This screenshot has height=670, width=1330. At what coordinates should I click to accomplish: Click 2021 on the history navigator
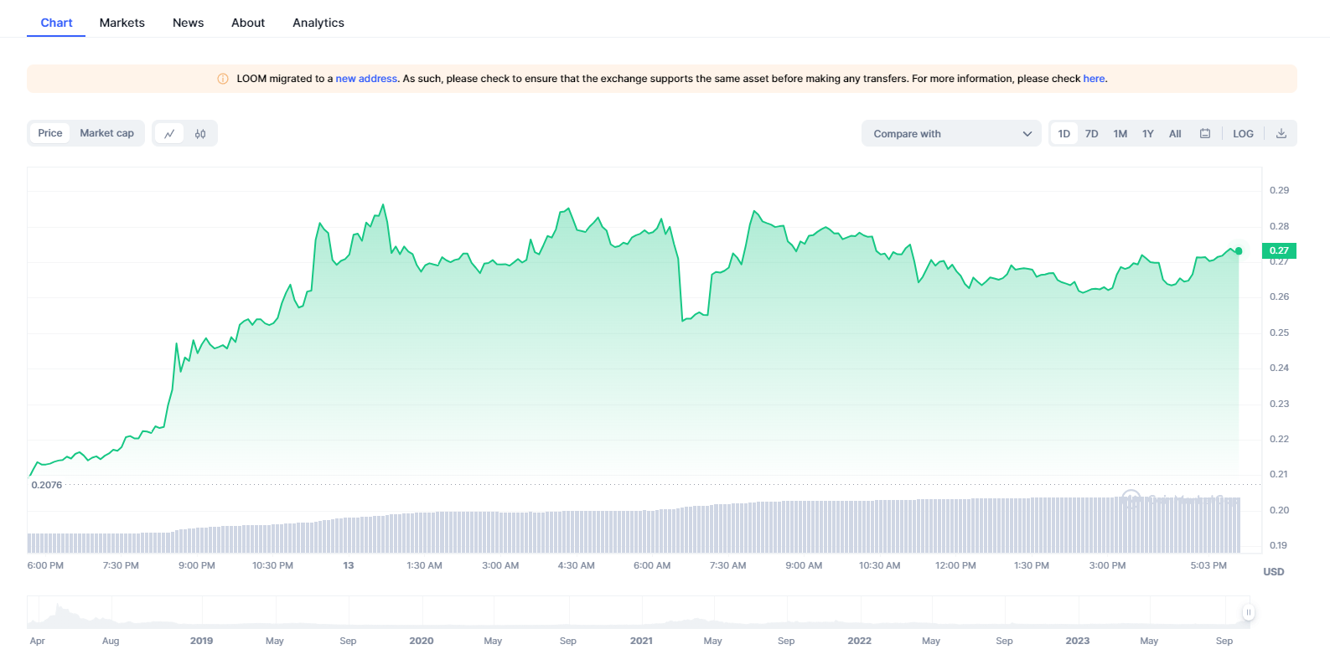point(641,641)
